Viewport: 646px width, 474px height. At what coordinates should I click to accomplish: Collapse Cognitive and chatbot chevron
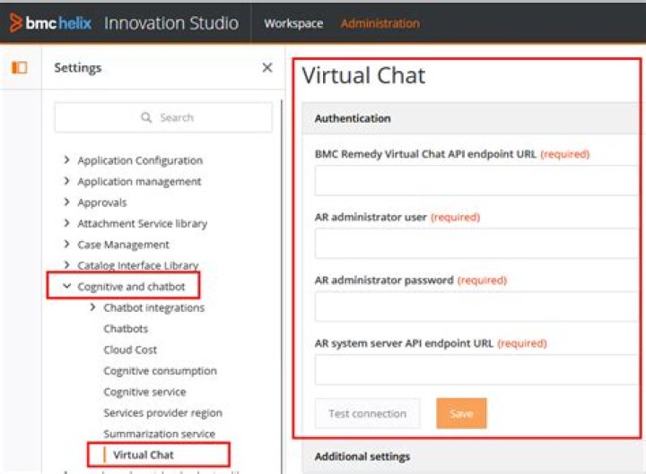point(66,286)
